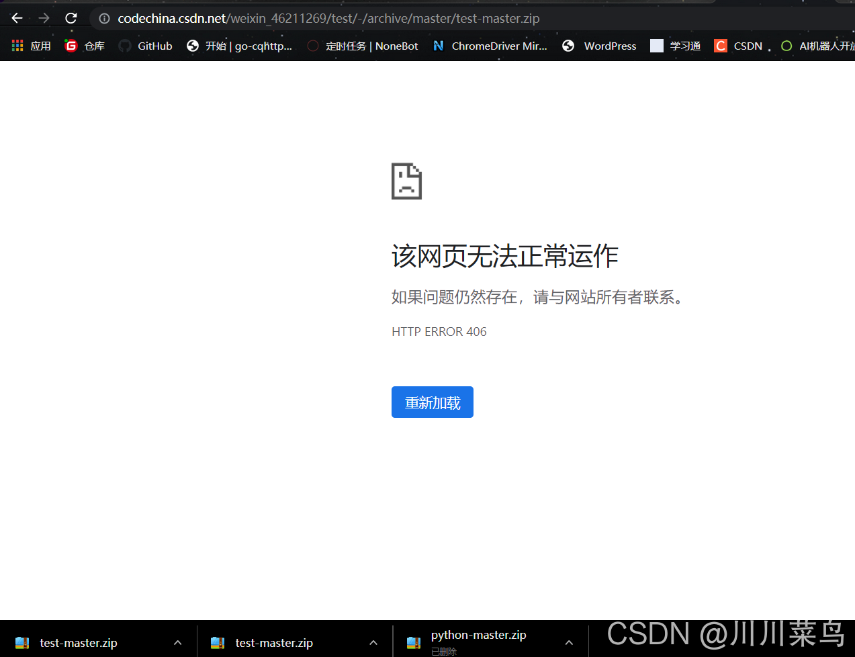Click the WordPress globe icon

click(568, 46)
